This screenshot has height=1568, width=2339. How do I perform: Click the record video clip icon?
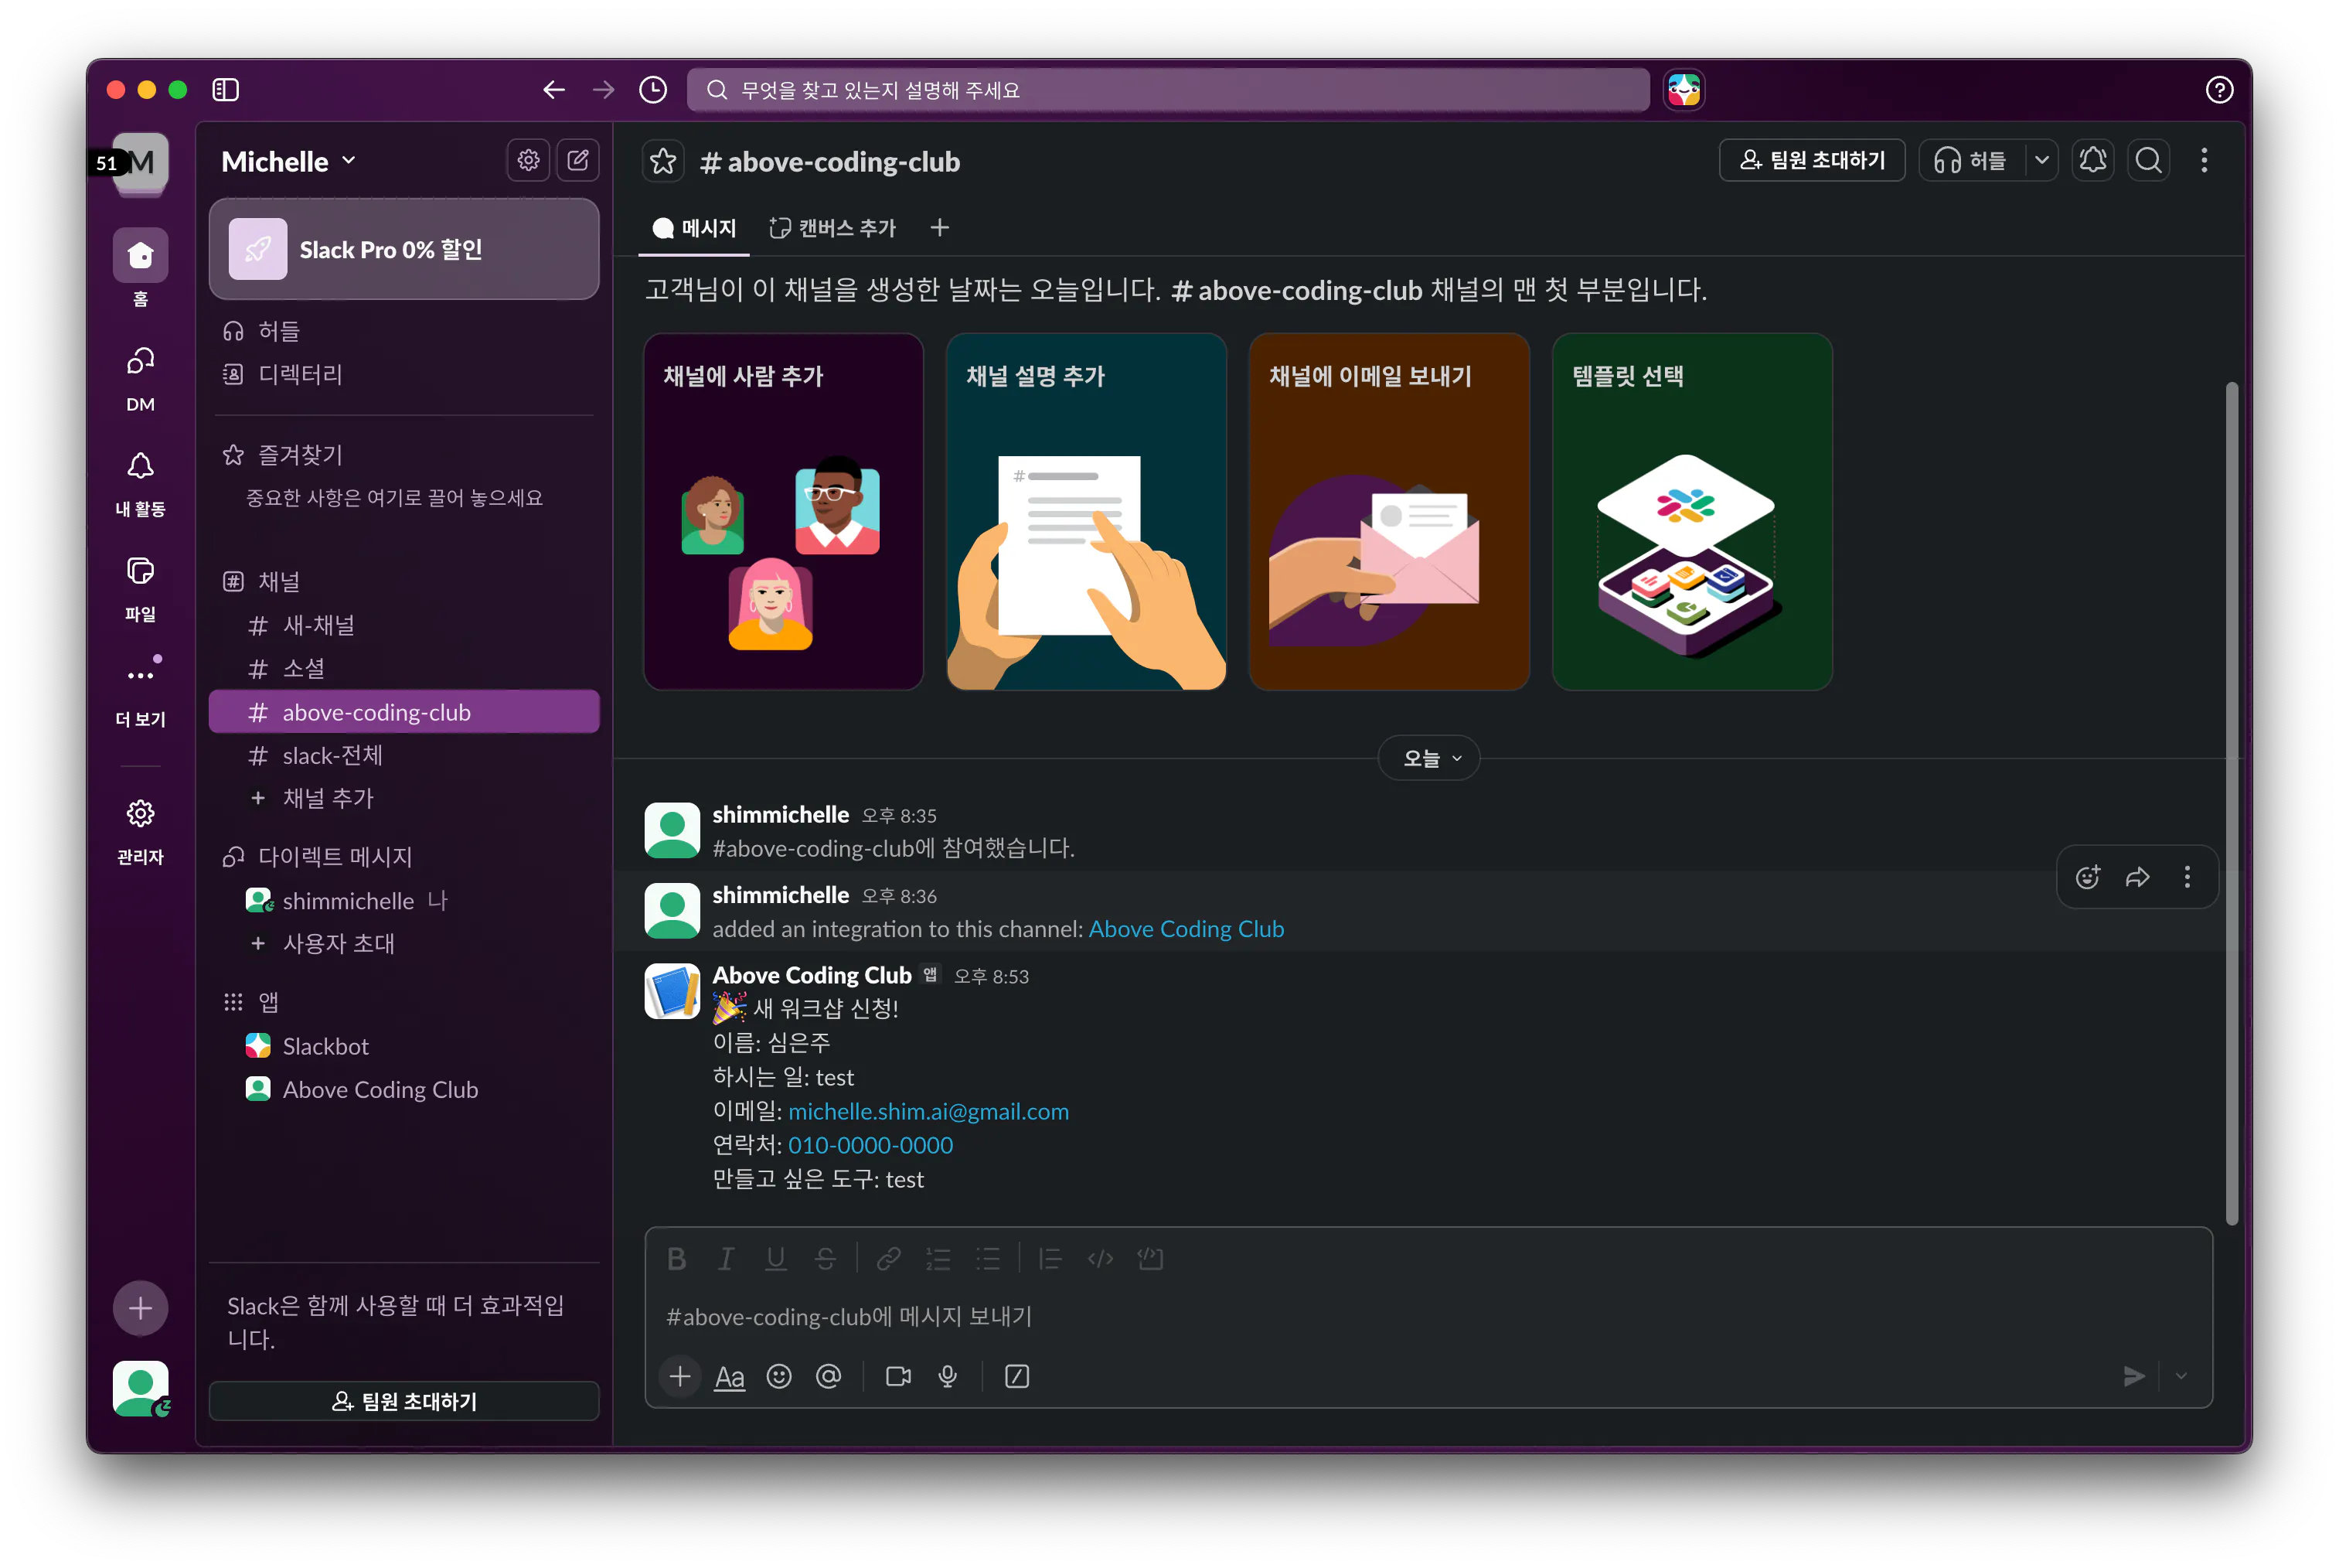coord(897,1376)
